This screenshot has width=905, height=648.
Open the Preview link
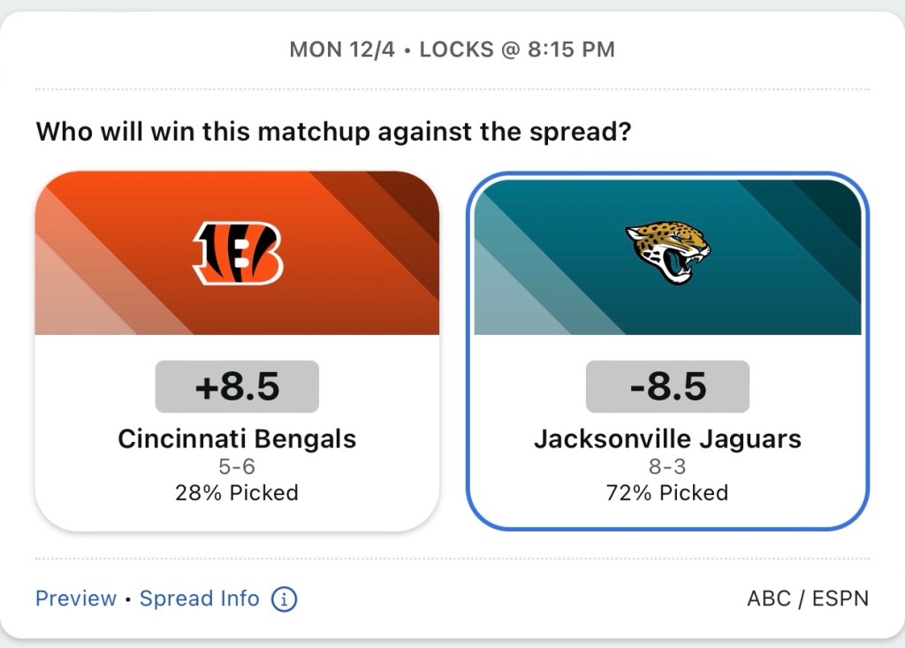(x=76, y=598)
